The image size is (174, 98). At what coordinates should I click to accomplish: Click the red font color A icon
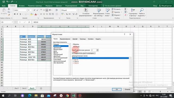click(36, 14)
